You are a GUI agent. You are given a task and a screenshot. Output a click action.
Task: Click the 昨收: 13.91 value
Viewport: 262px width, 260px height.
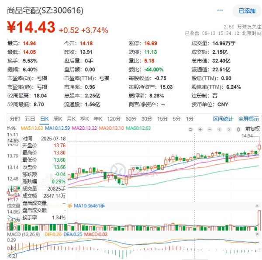click(x=86, y=52)
